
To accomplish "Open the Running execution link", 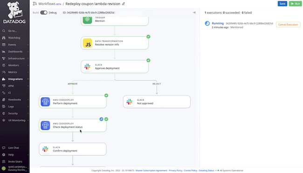I will 218,23.
